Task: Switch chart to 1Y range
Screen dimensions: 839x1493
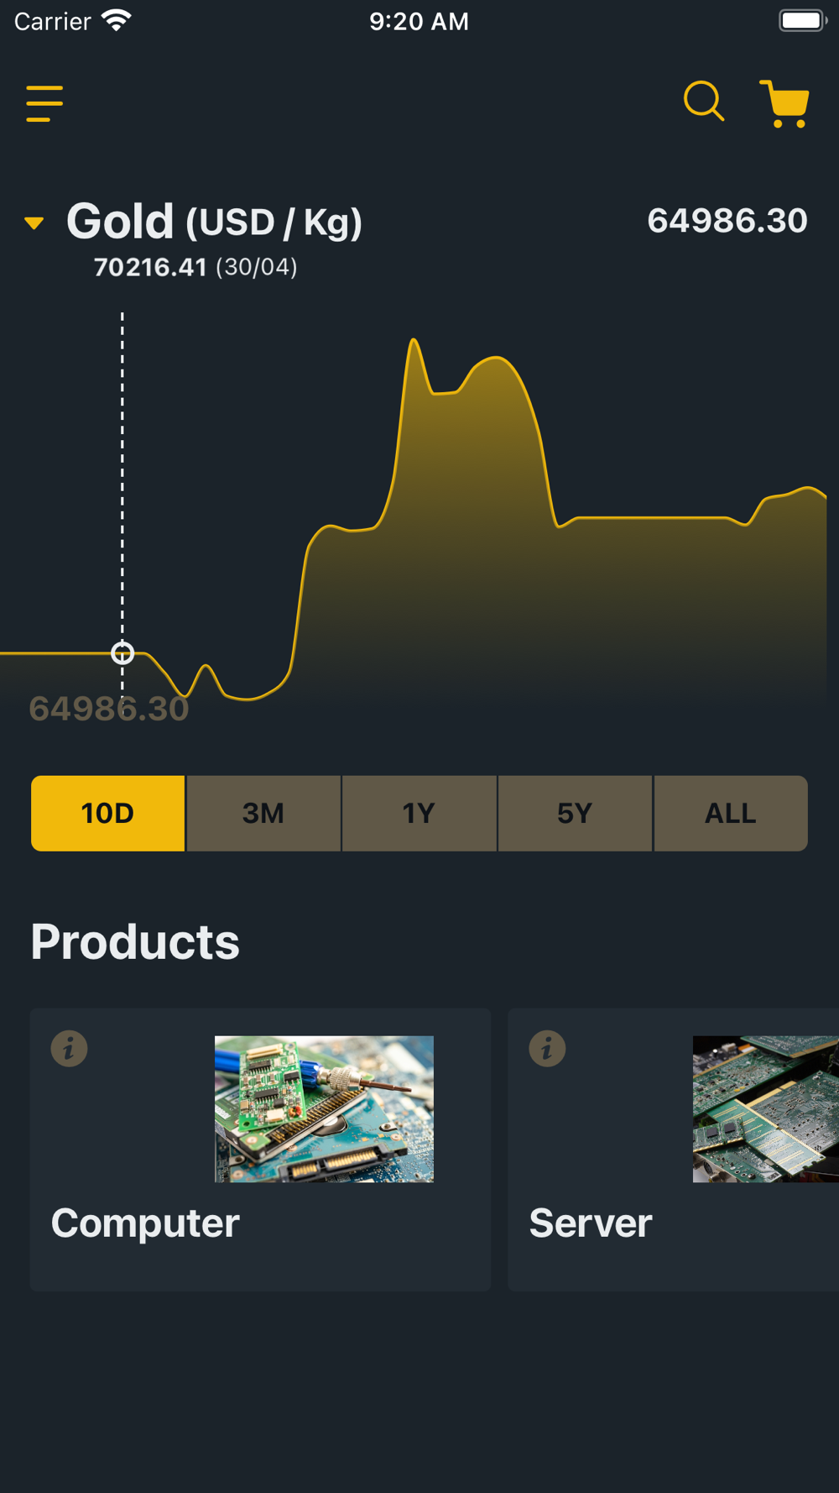Action: click(x=419, y=813)
